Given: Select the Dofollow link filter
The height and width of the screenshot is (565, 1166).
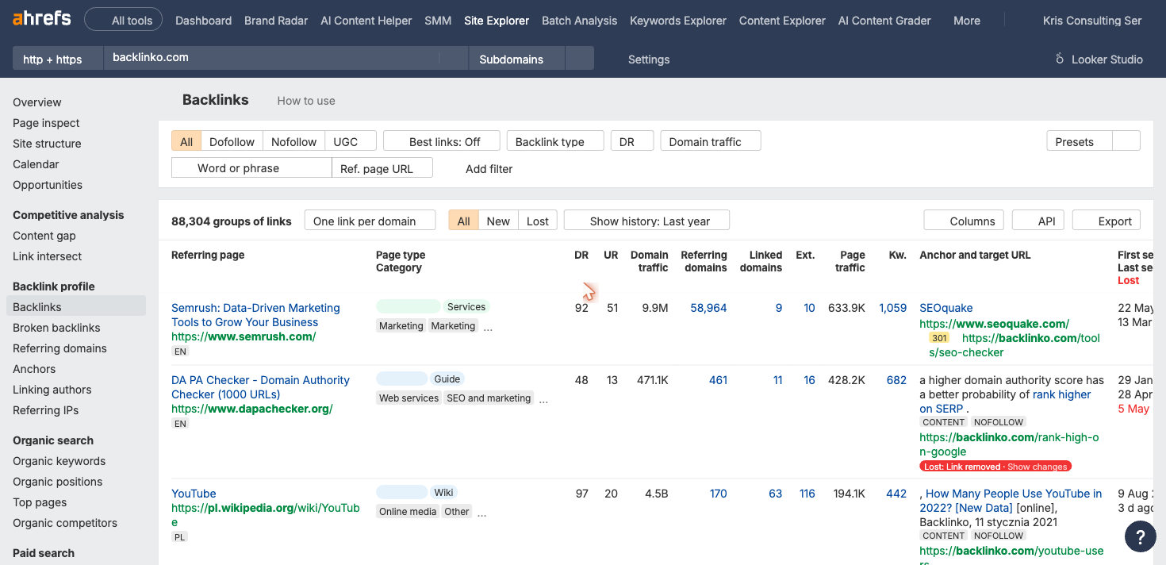Looking at the screenshot, I should tap(232, 141).
